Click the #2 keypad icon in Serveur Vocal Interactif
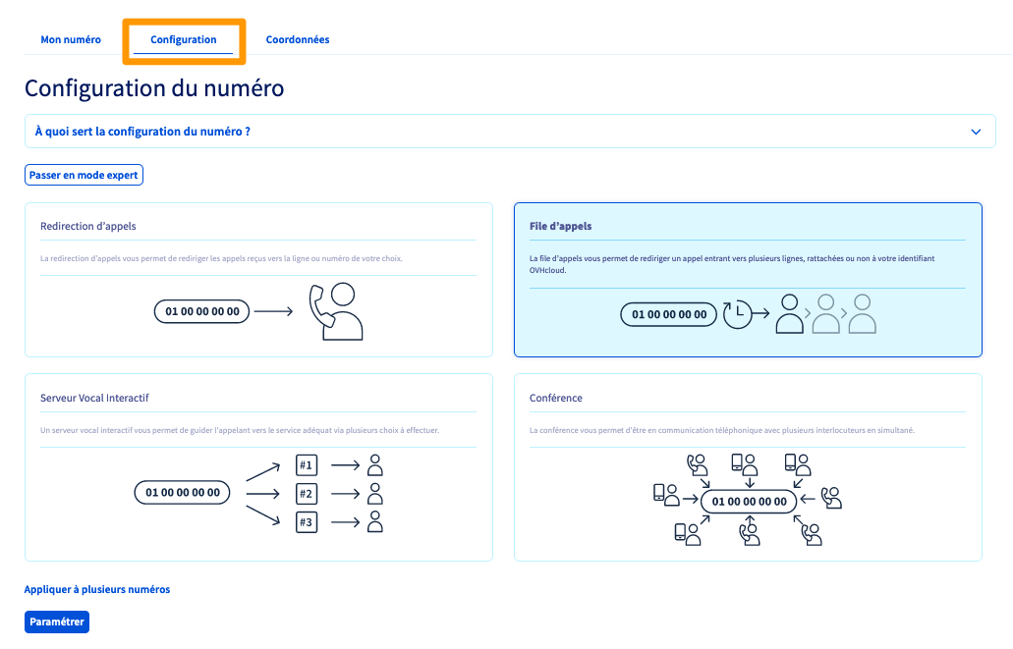This screenshot has width=1013, height=649. coord(307,494)
